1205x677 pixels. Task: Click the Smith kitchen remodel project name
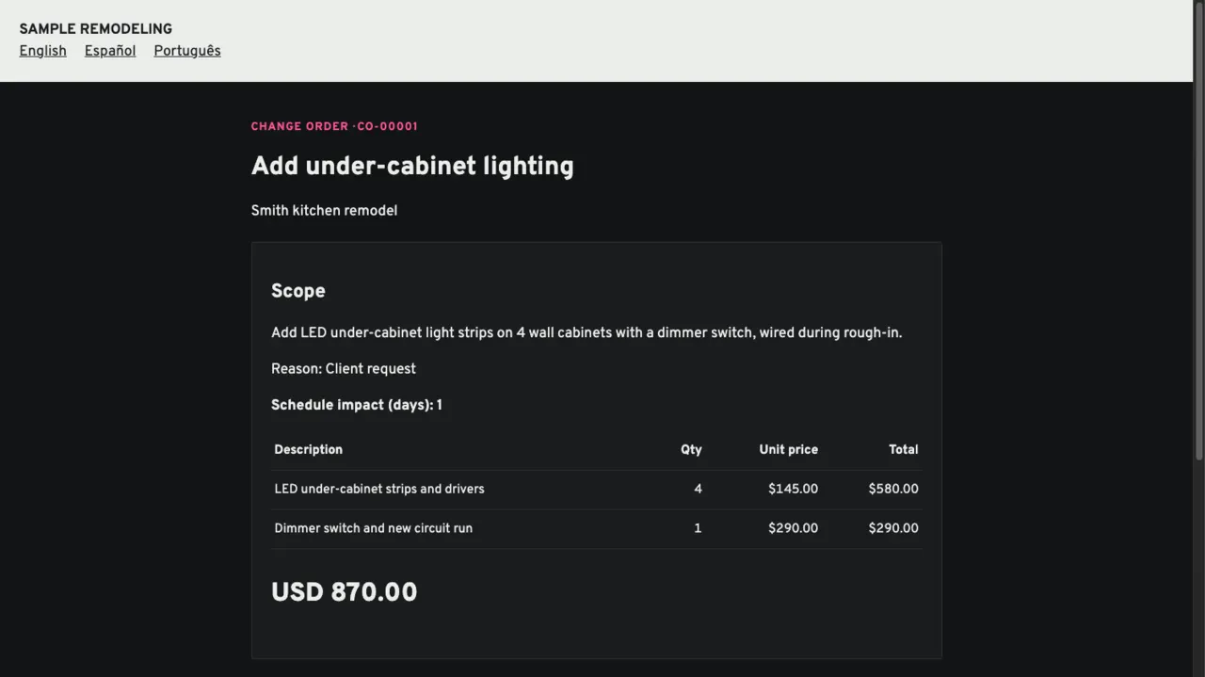click(x=324, y=211)
